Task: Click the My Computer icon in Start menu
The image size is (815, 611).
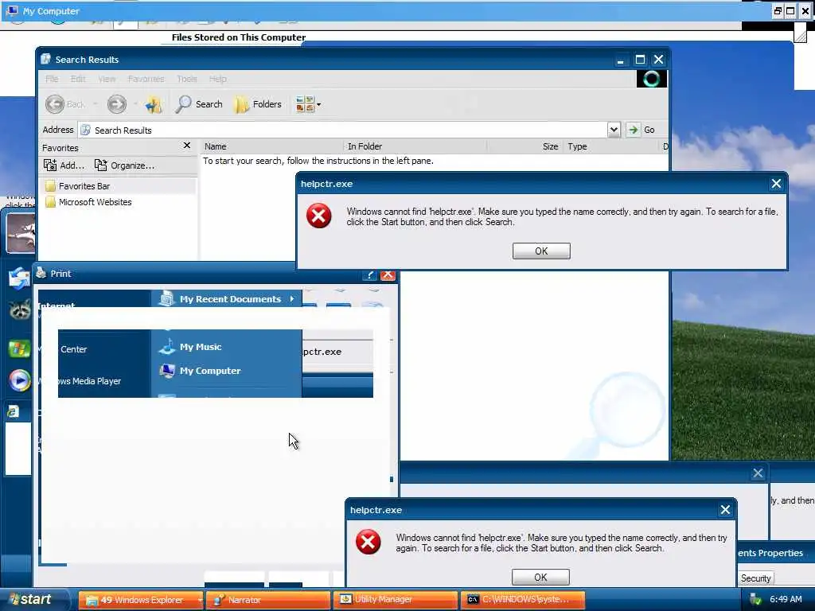Action: click(167, 371)
